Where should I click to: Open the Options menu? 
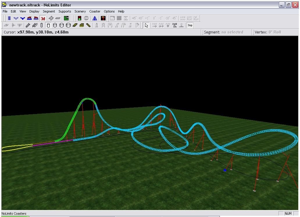click(109, 12)
